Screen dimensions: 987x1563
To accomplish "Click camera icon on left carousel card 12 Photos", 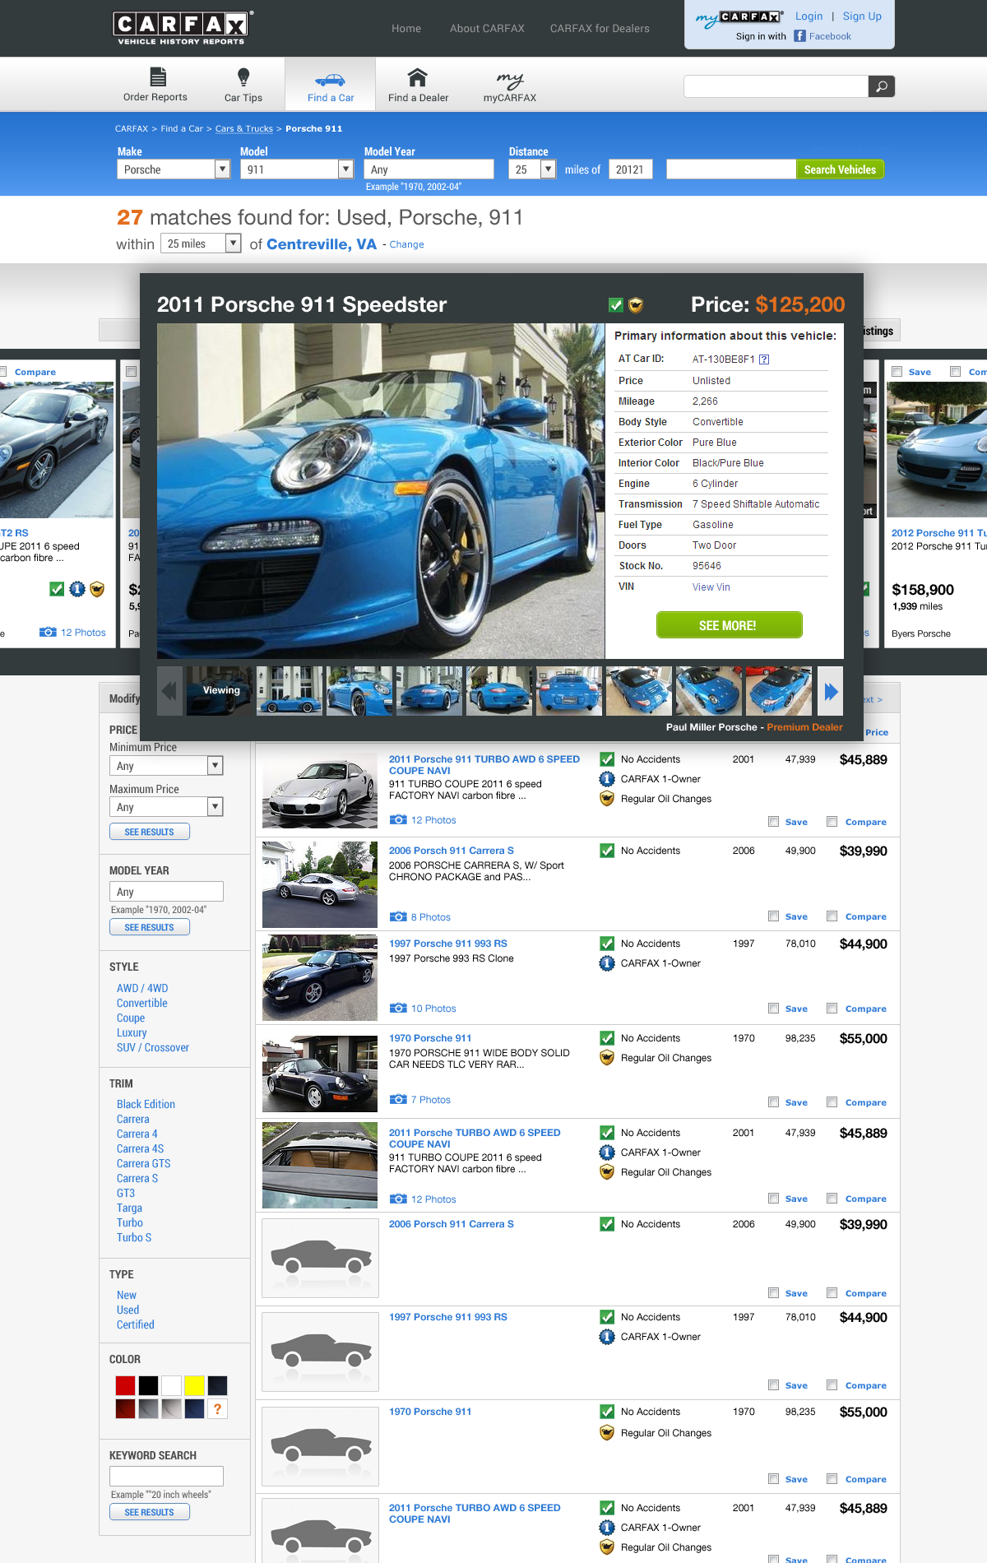I will (48, 632).
